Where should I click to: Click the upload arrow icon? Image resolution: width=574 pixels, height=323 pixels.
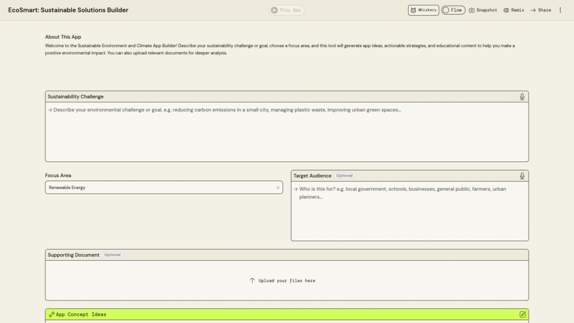pyautogui.click(x=252, y=280)
